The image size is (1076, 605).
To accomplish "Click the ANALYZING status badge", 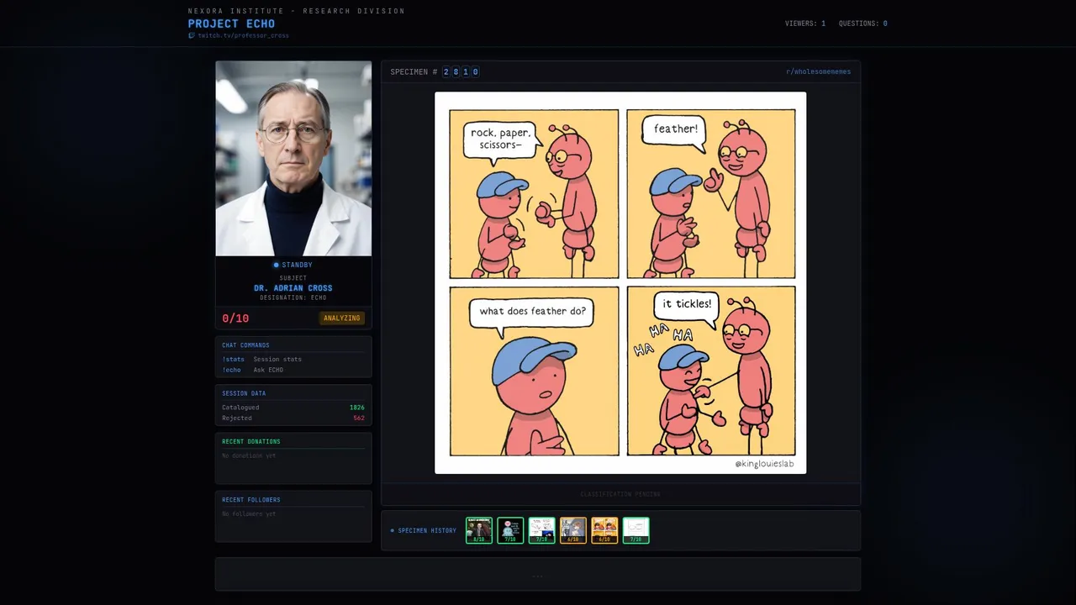I will [342, 318].
